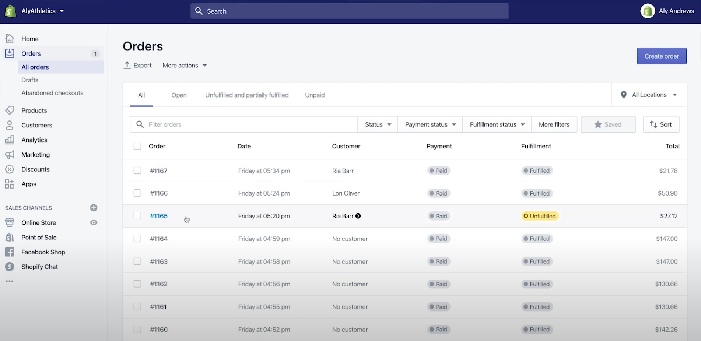This screenshot has width=701, height=341.
Task: Click the Shopify Chat icon
Action: coord(10,267)
